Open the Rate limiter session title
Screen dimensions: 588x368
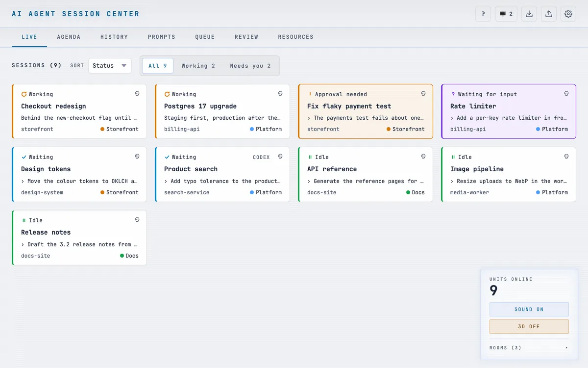(x=473, y=106)
